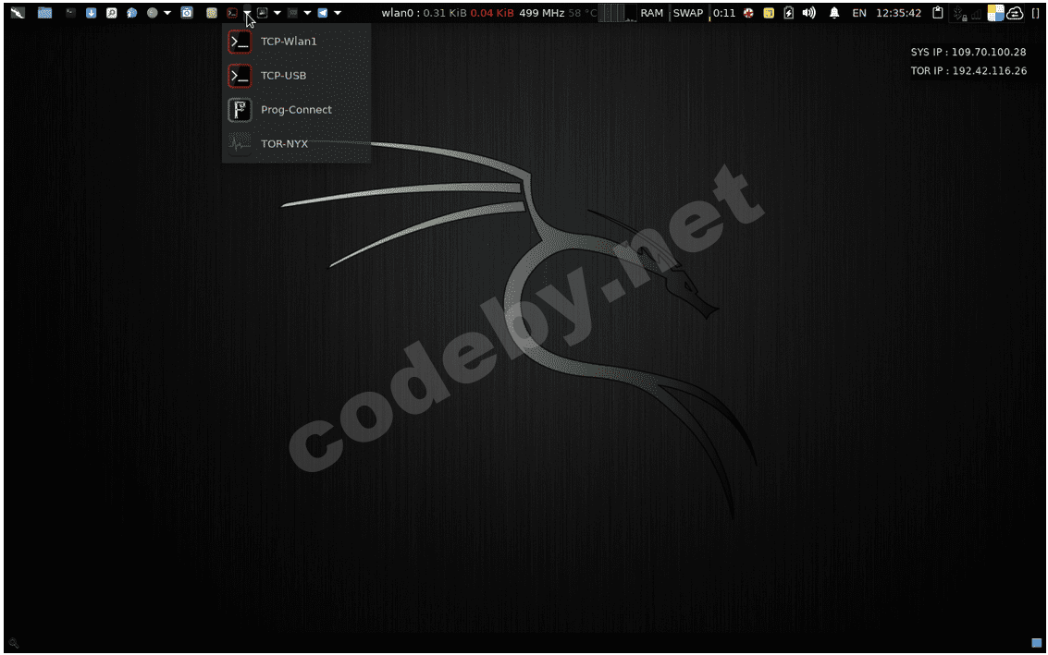Open the notifications bell icon

834,13
